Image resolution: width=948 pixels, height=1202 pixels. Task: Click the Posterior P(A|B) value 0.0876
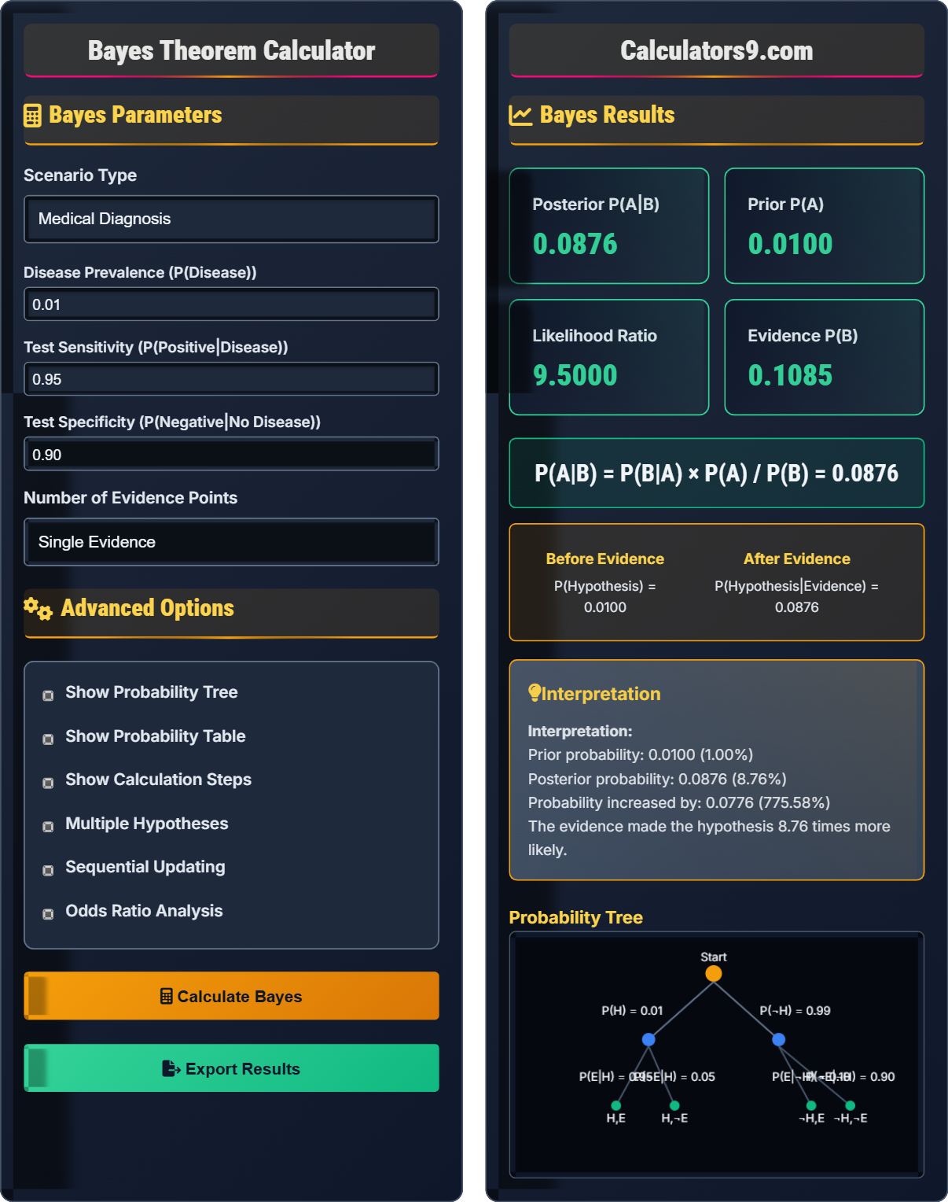(575, 244)
